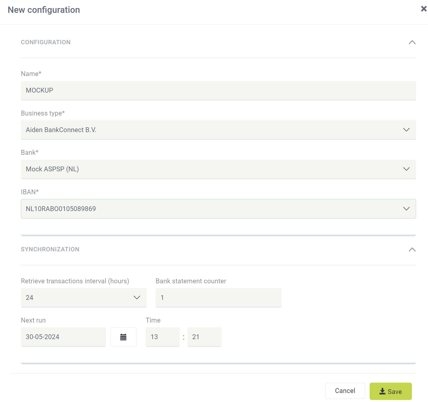Click the download icon on Save
This screenshot has height=402, width=428.
tap(382, 391)
